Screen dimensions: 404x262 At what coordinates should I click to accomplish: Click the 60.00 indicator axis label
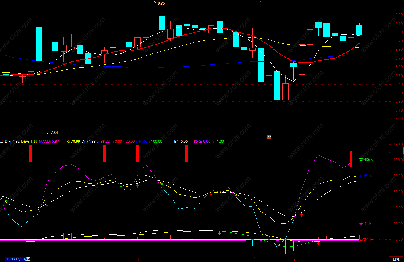point(398,192)
